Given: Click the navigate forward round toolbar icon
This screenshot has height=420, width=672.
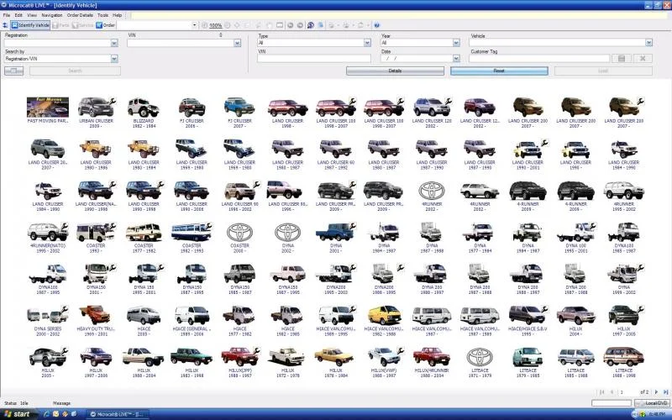Looking at the screenshot, I should [x=300, y=25].
